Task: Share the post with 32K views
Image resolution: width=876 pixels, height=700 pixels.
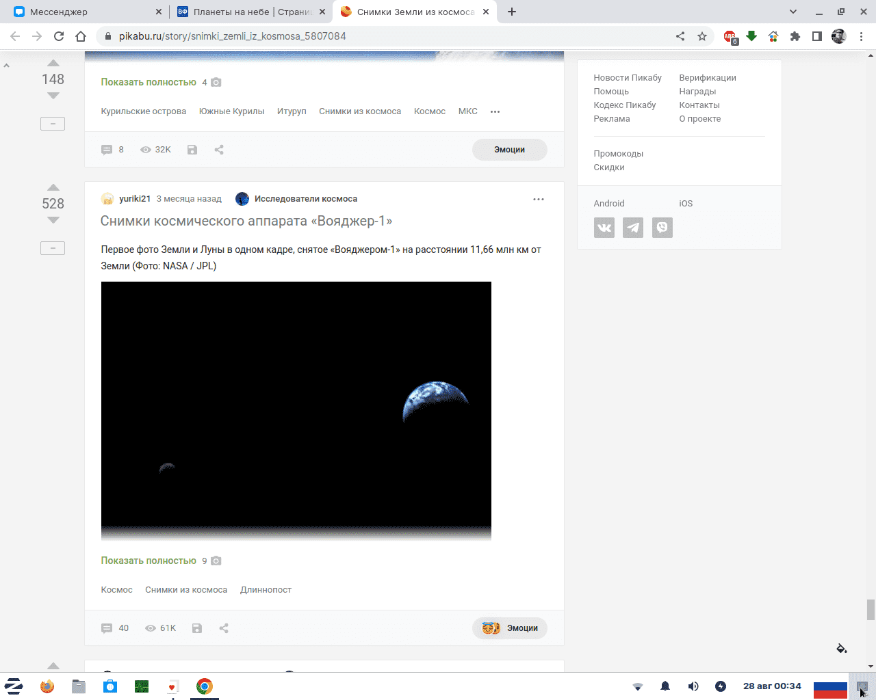Action: 219,150
